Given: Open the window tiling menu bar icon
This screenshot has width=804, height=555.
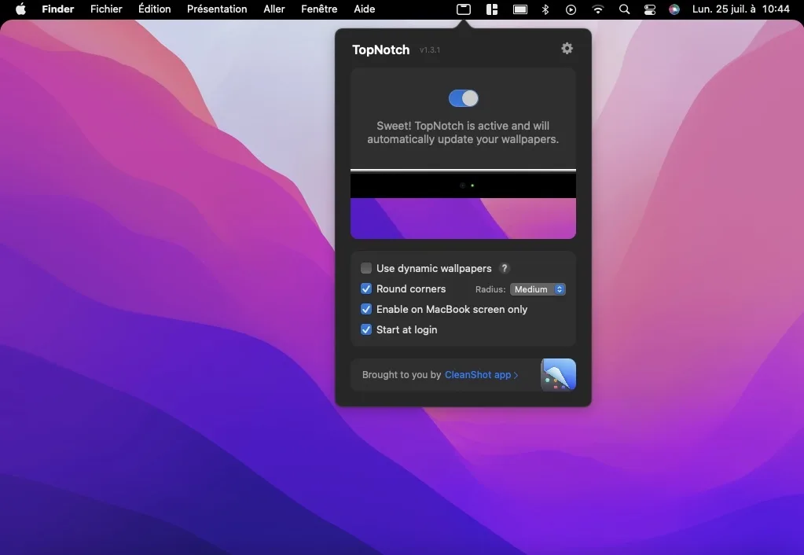Looking at the screenshot, I should [492, 9].
